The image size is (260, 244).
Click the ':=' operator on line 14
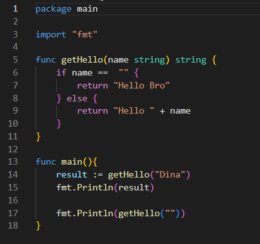click(x=98, y=175)
